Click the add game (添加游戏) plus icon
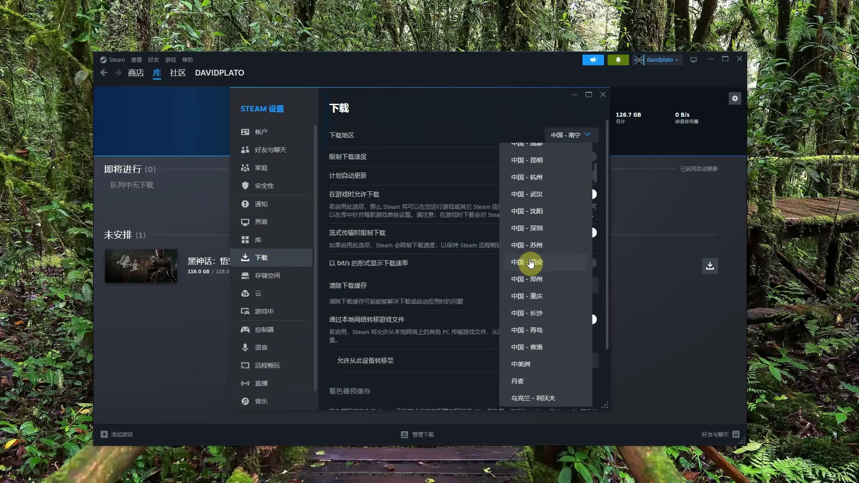Image resolution: width=859 pixels, height=483 pixels. coord(104,434)
